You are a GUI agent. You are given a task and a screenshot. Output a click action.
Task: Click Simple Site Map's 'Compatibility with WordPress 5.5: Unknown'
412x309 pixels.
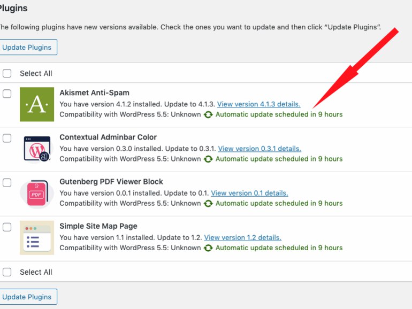[x=130, y=248]
